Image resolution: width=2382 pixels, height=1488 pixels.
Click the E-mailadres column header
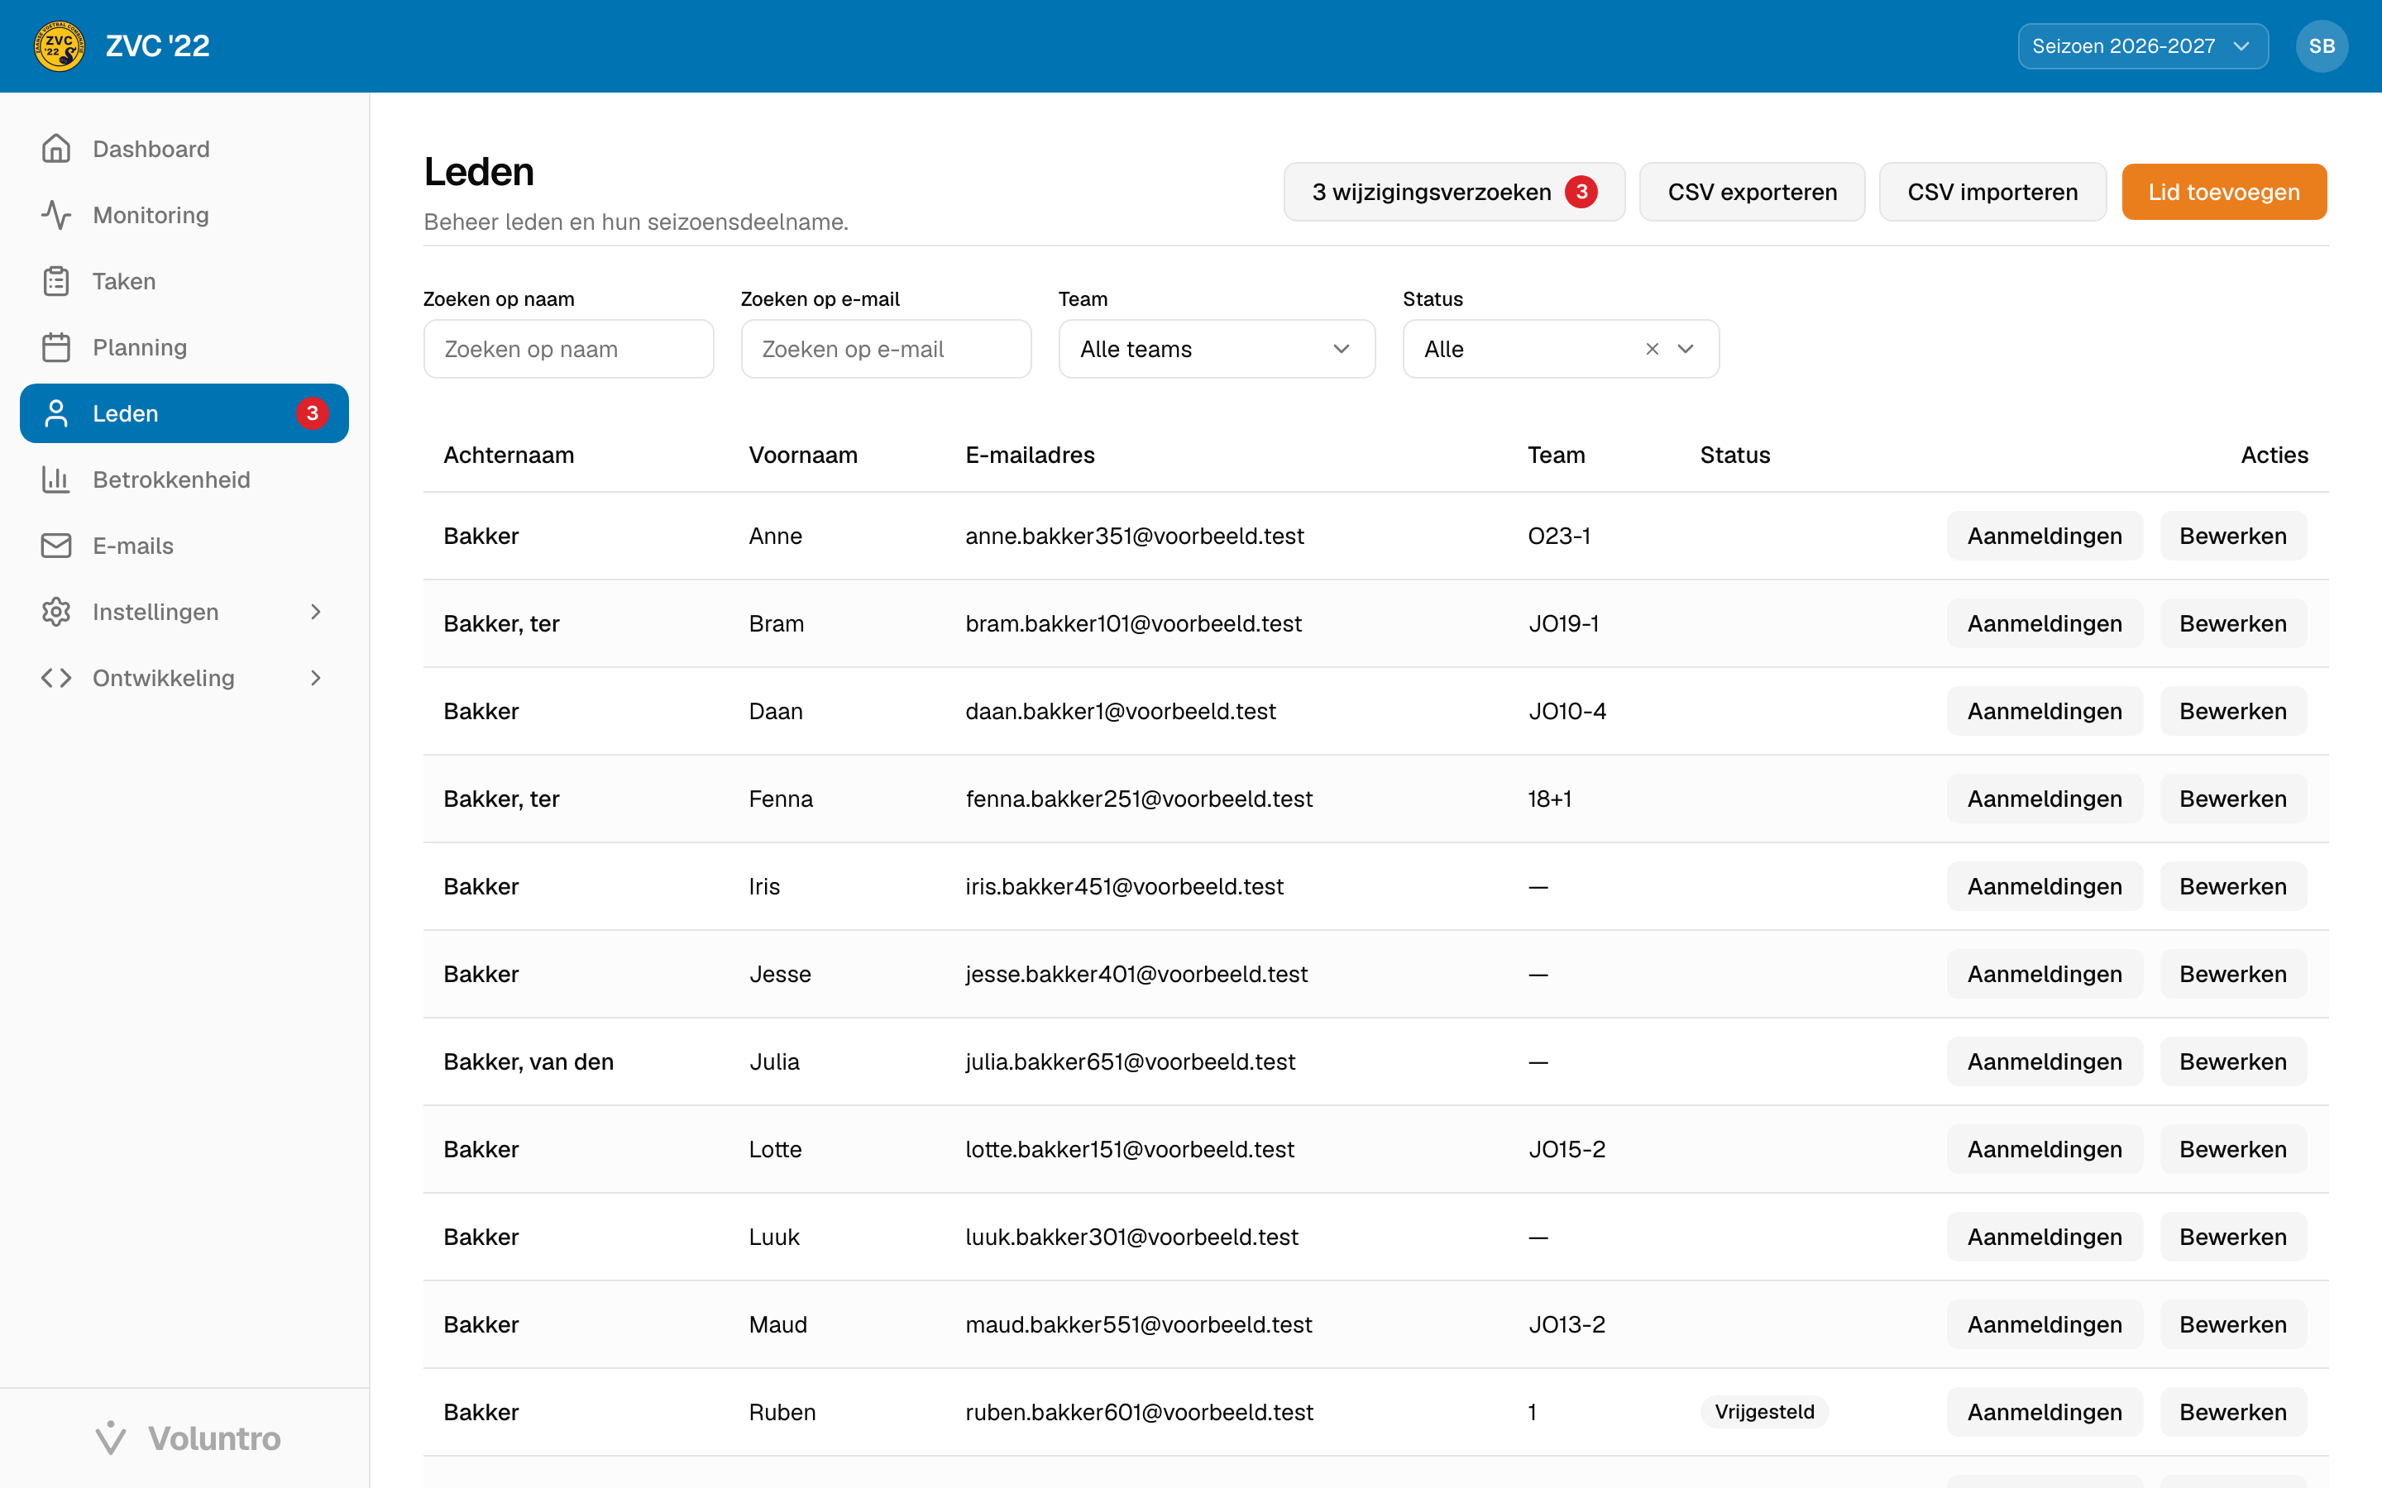pyautogui.click(x=1030, y=455)
